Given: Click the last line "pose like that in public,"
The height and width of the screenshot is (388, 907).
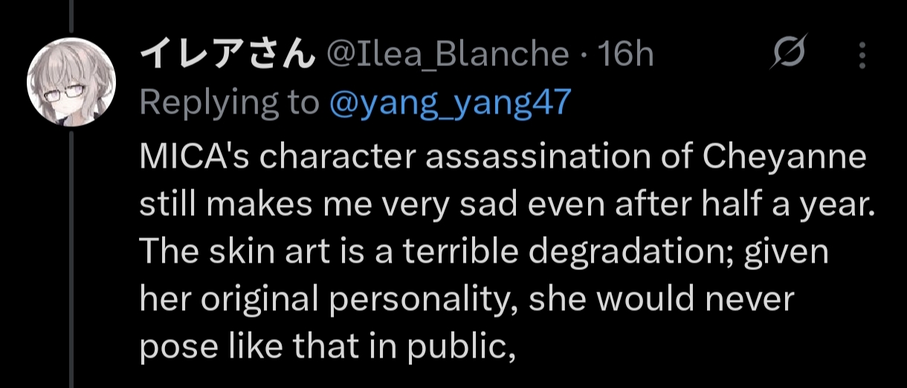Looking at the screenshot, I should click(328, 346).
